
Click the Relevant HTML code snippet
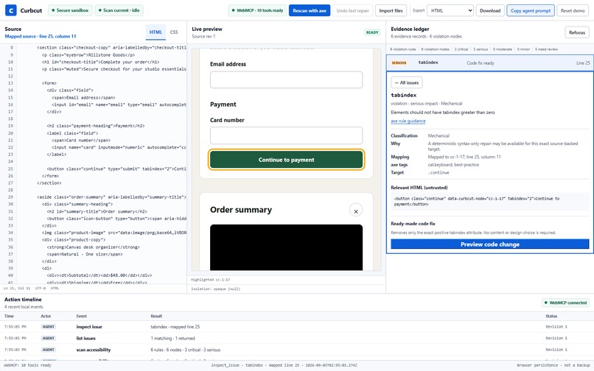coord(490,202)
